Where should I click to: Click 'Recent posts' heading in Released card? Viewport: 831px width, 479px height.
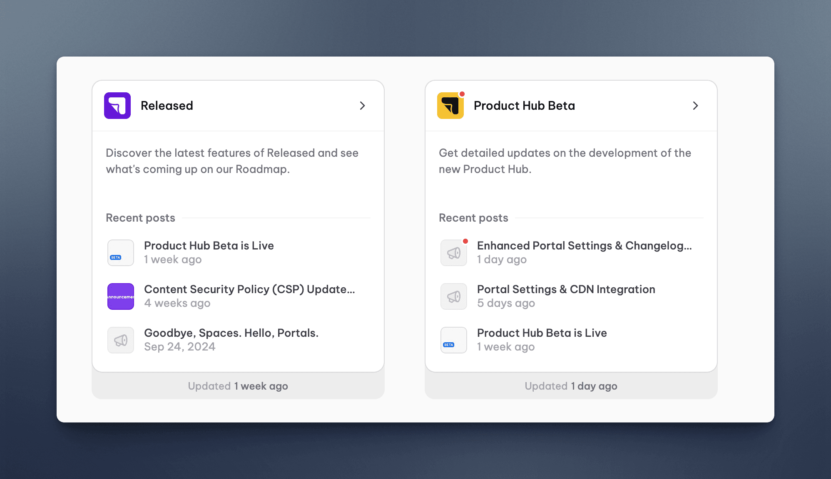click(x=141, y=218)
